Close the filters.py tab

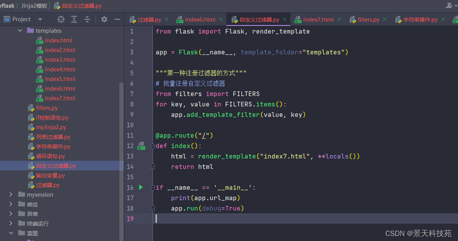tap(385, 19)
